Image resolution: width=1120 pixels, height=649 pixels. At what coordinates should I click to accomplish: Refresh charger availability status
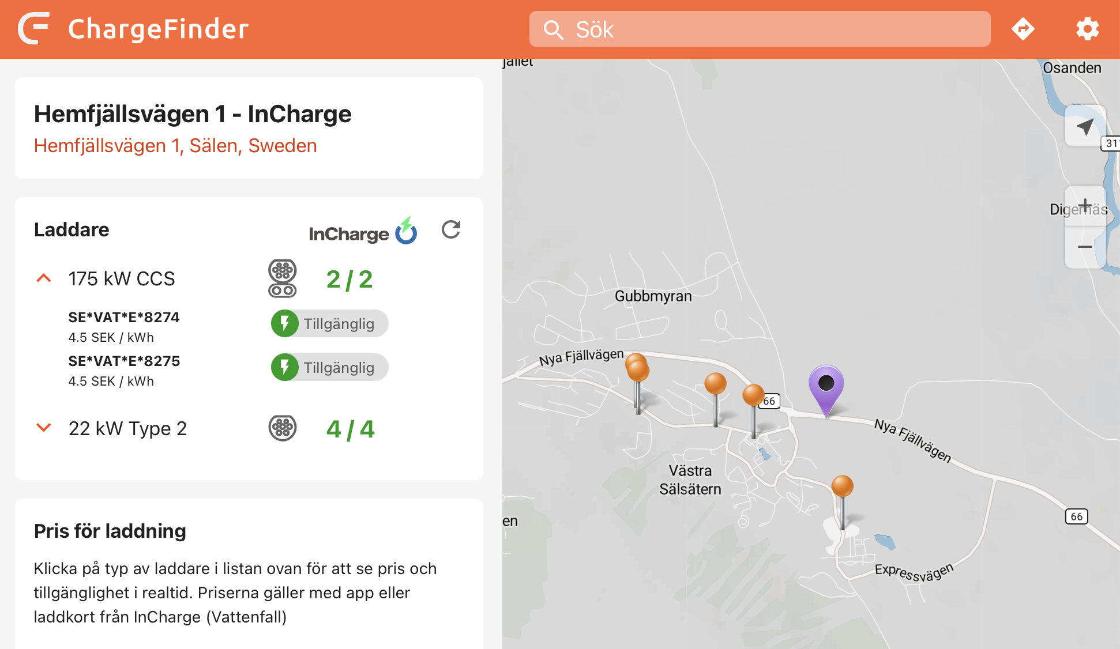(451, 229)
